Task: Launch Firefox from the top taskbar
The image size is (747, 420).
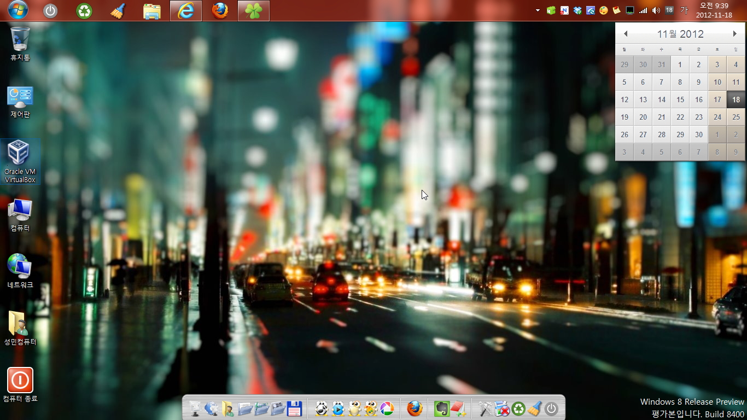Action: [220, 10]
